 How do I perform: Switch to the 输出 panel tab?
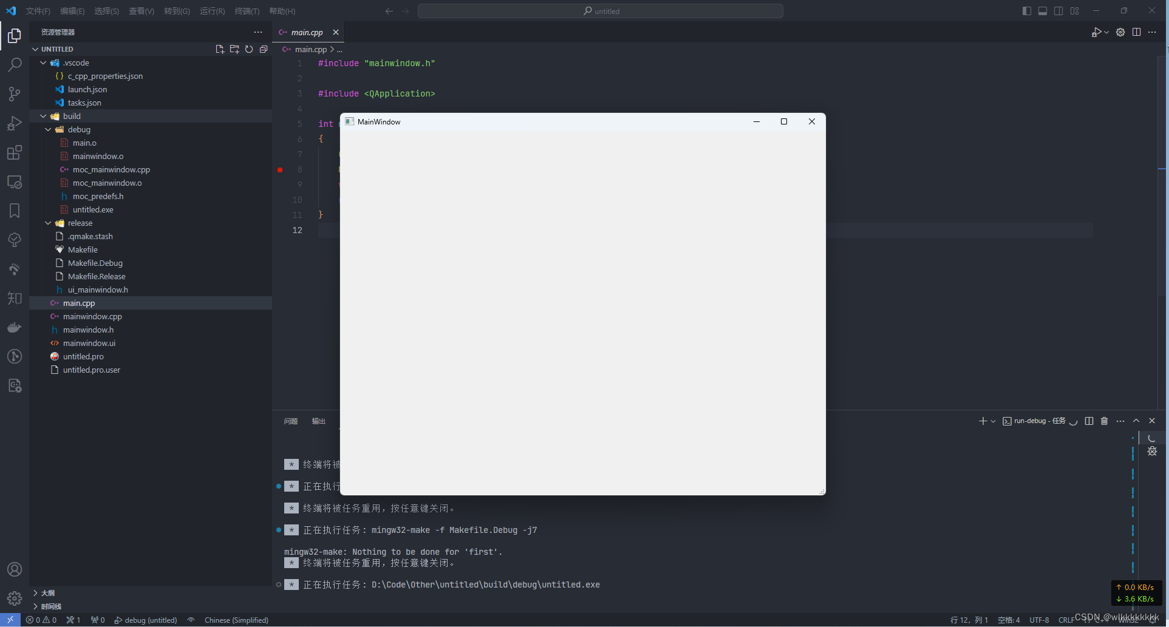pos(319,421)
